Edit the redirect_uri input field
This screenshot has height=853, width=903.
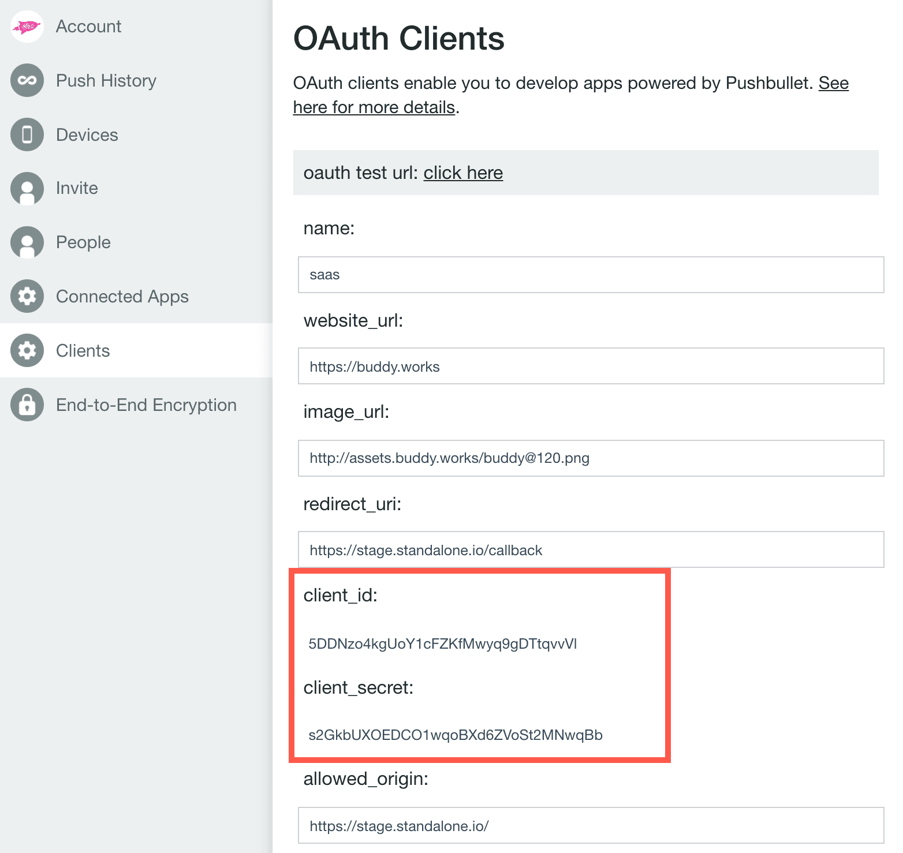591,549
